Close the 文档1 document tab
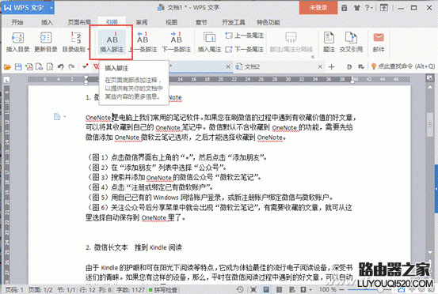The image size is (438, 294). coord(228,66)
